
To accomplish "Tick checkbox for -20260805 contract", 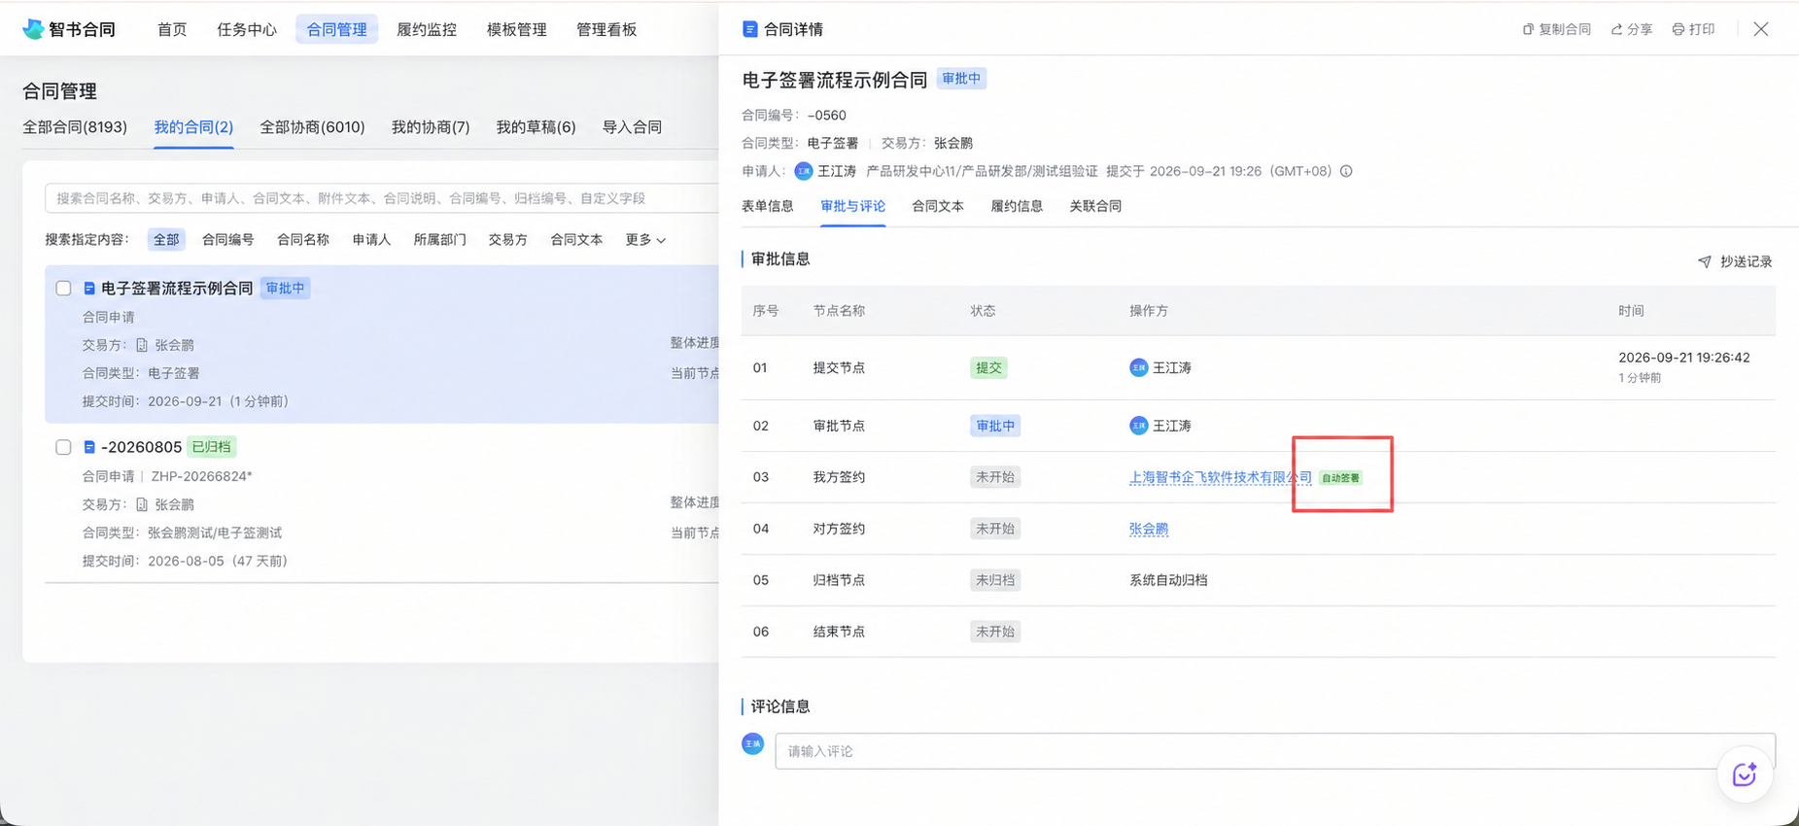I will pyautogui.click(x=63, y=447).
